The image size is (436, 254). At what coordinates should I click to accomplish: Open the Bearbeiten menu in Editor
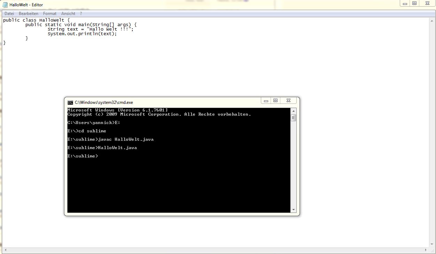click(29, 14)
